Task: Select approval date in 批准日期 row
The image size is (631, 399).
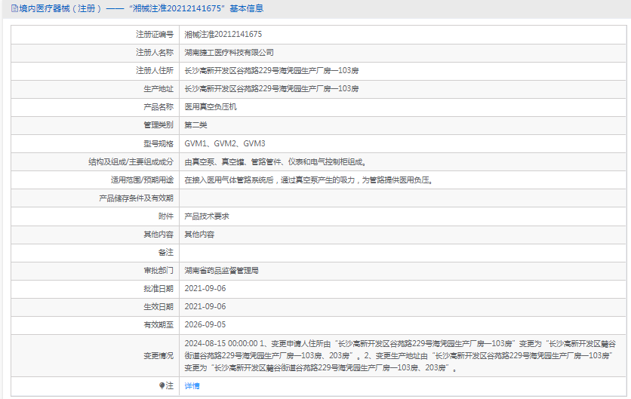Action: tap(205, 288)
